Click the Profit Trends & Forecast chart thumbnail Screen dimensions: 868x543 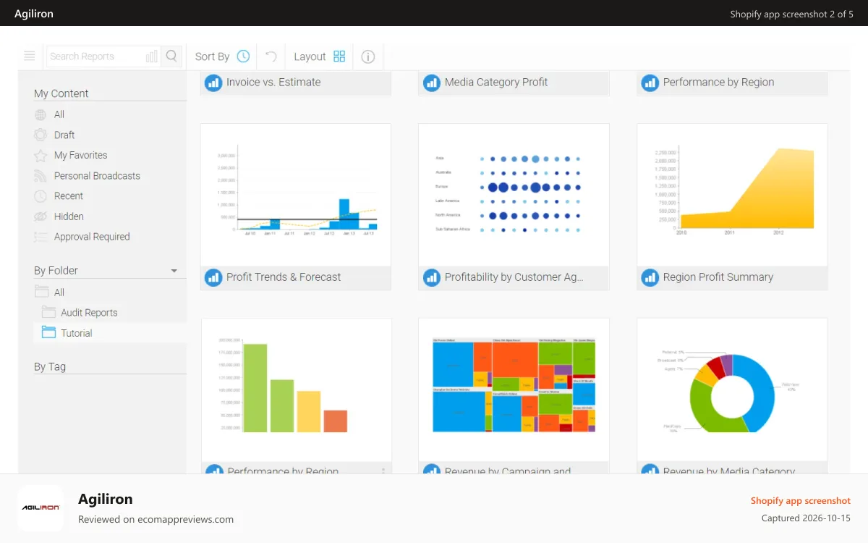[x=296, y=195]
